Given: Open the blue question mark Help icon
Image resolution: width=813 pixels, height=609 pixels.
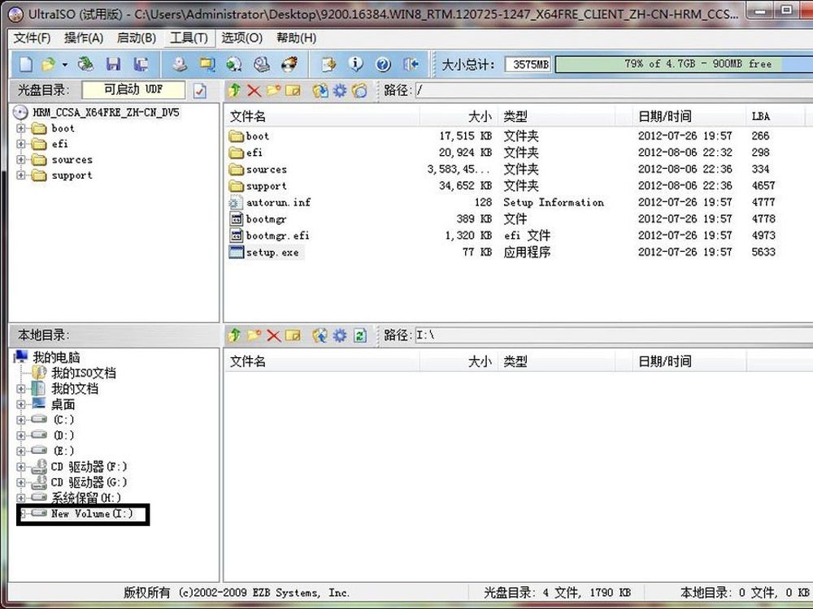Looking at the screenshot, I should coord(383,64).
